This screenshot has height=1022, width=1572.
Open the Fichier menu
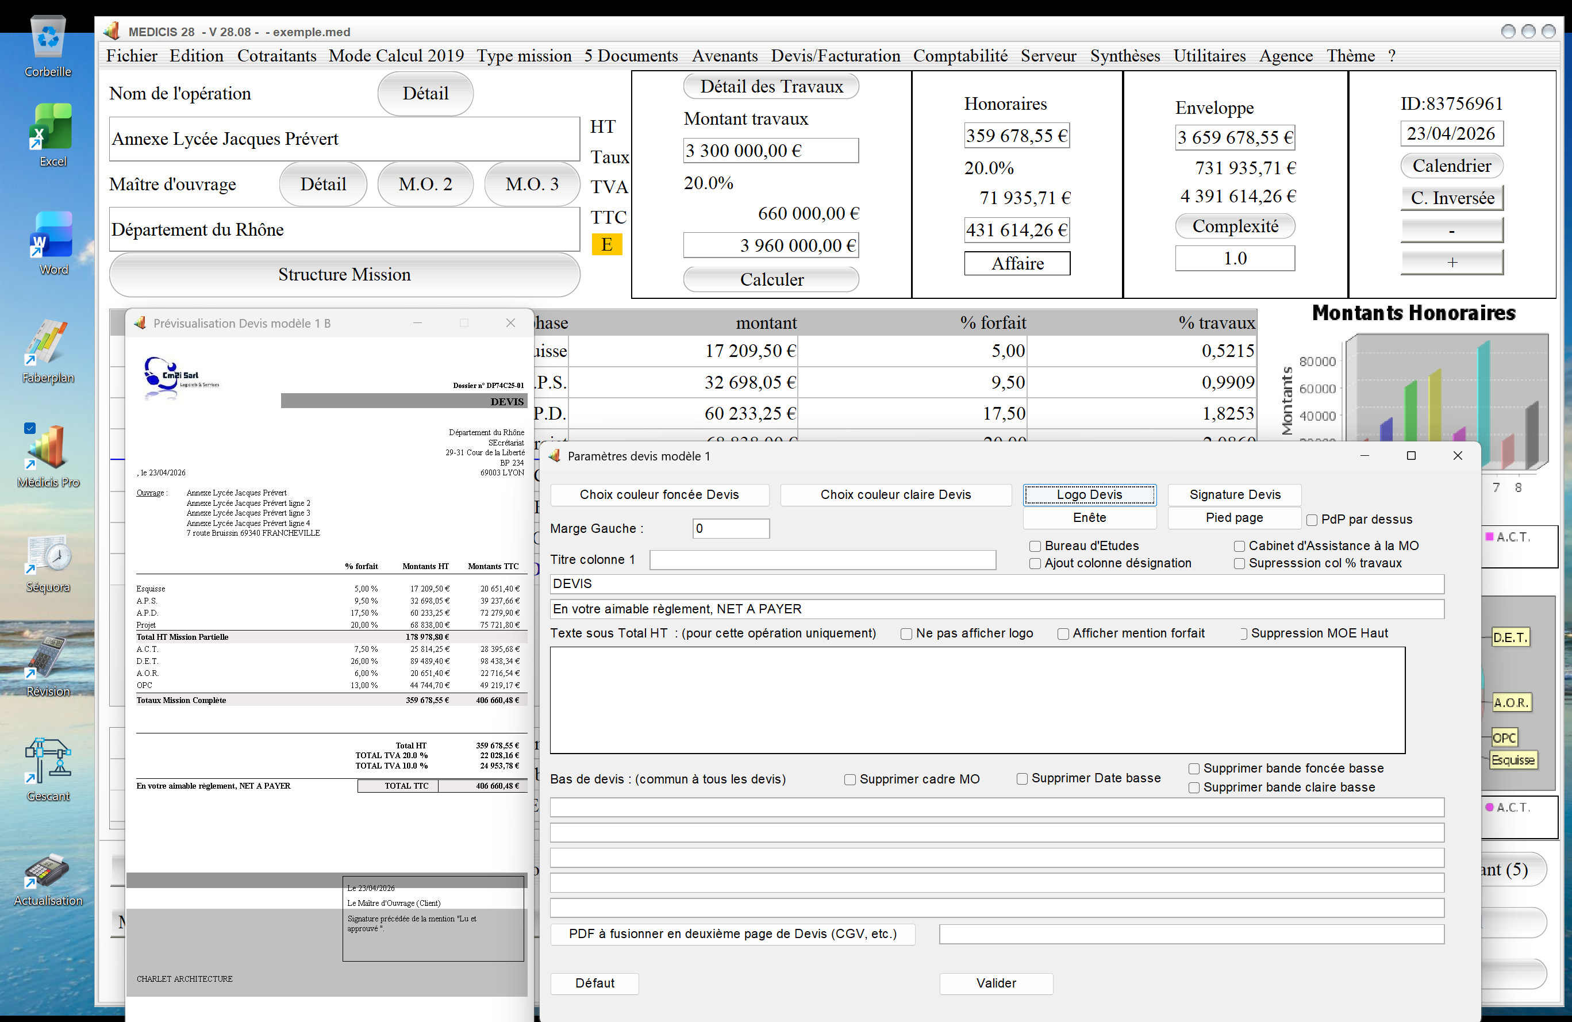tap(132, 56)
